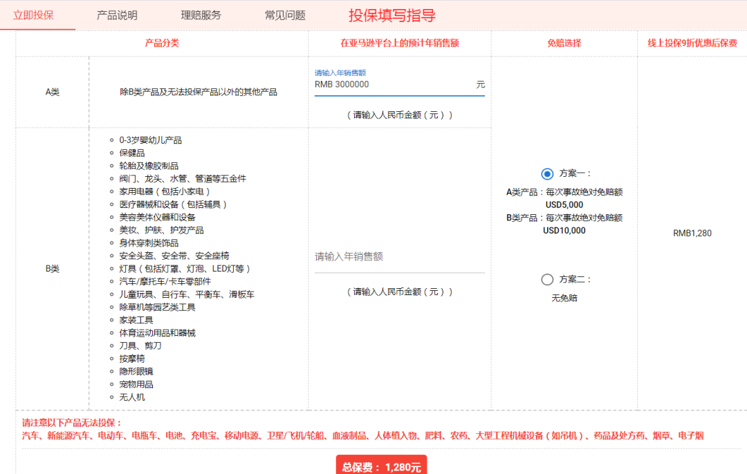This screenshot has height=474, width=747.
Task: Click the 在亚马逊平台上的预计年销售额 header
Action: (399, 44)
